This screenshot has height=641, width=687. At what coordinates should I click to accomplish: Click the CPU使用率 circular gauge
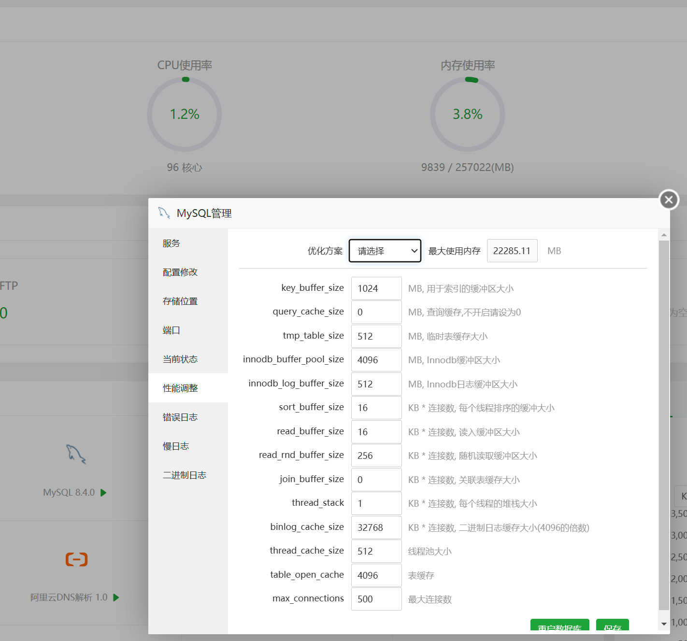(185, 114)
